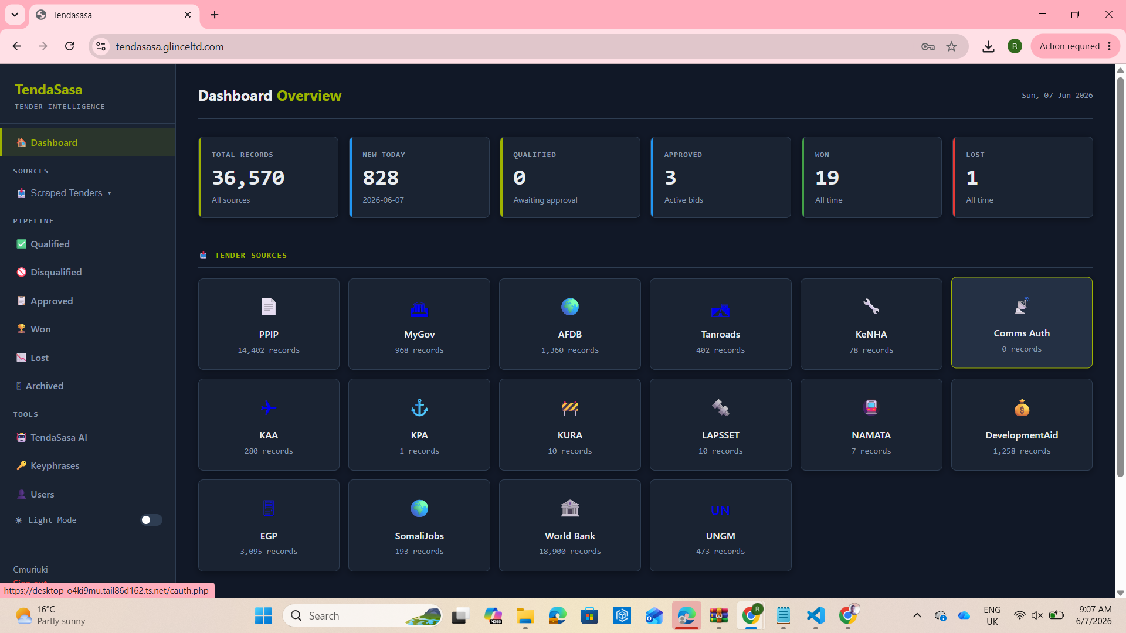Open the Dashboard menu item

88,142
